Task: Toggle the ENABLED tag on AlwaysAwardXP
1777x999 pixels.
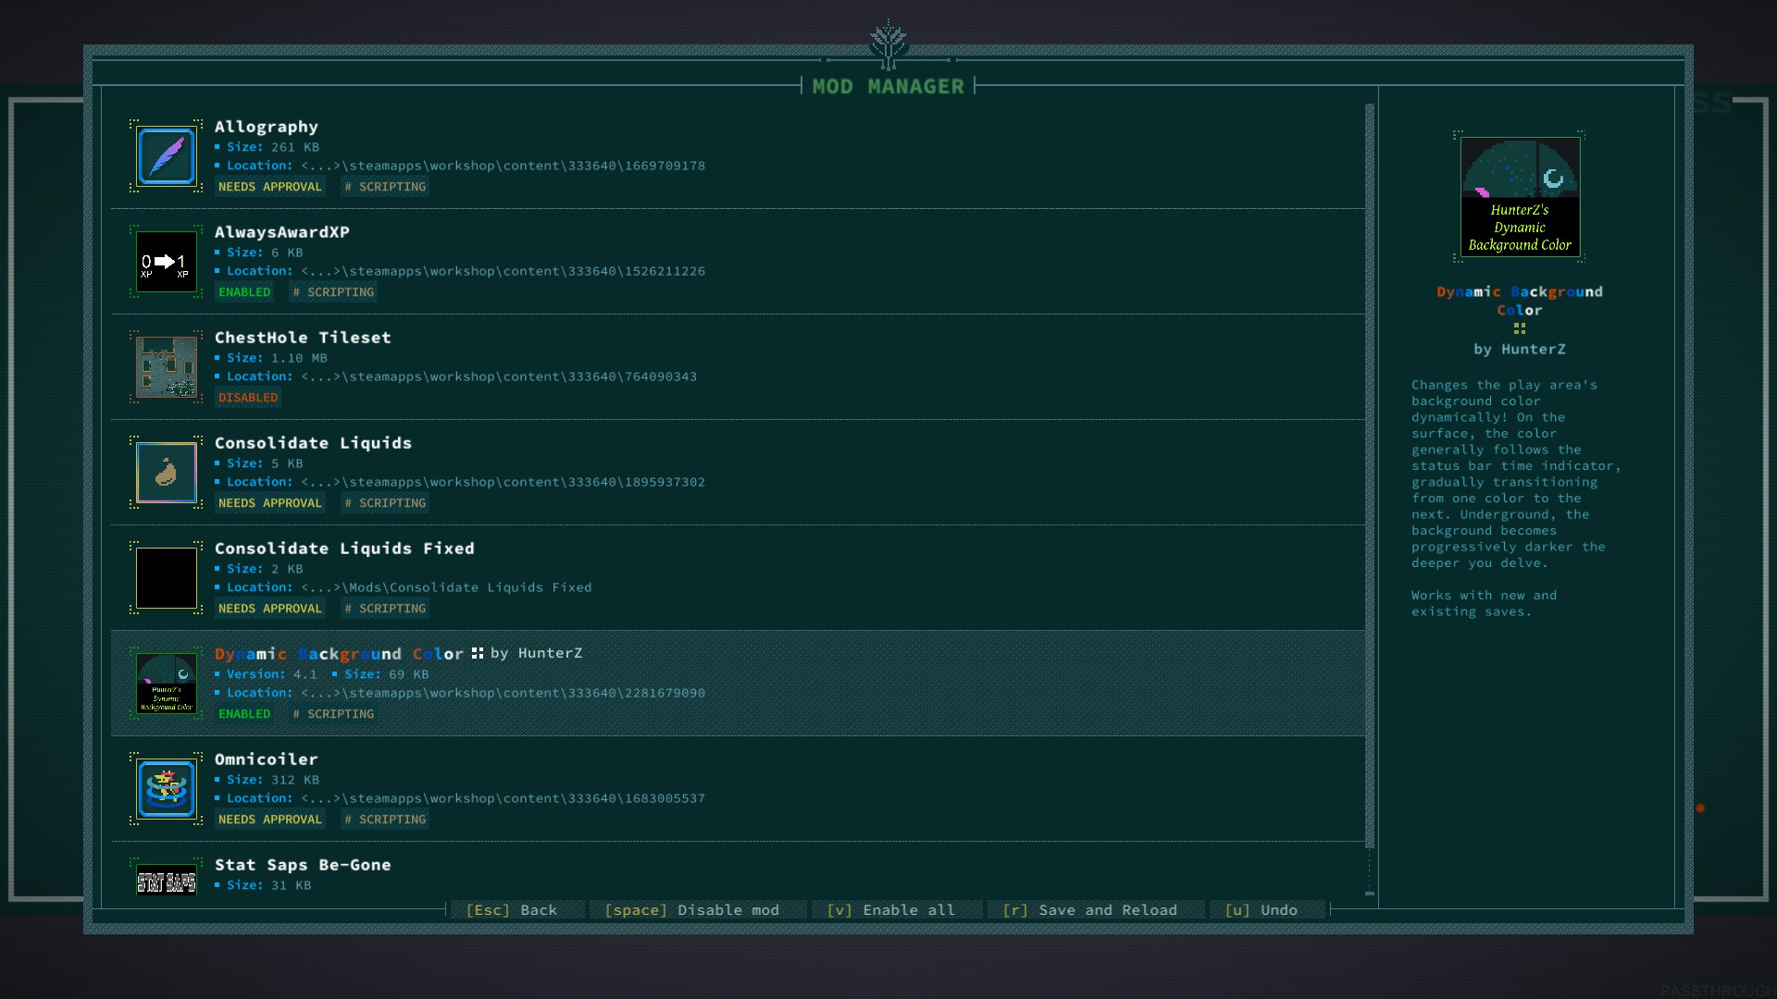Action: tap(244, 292)
